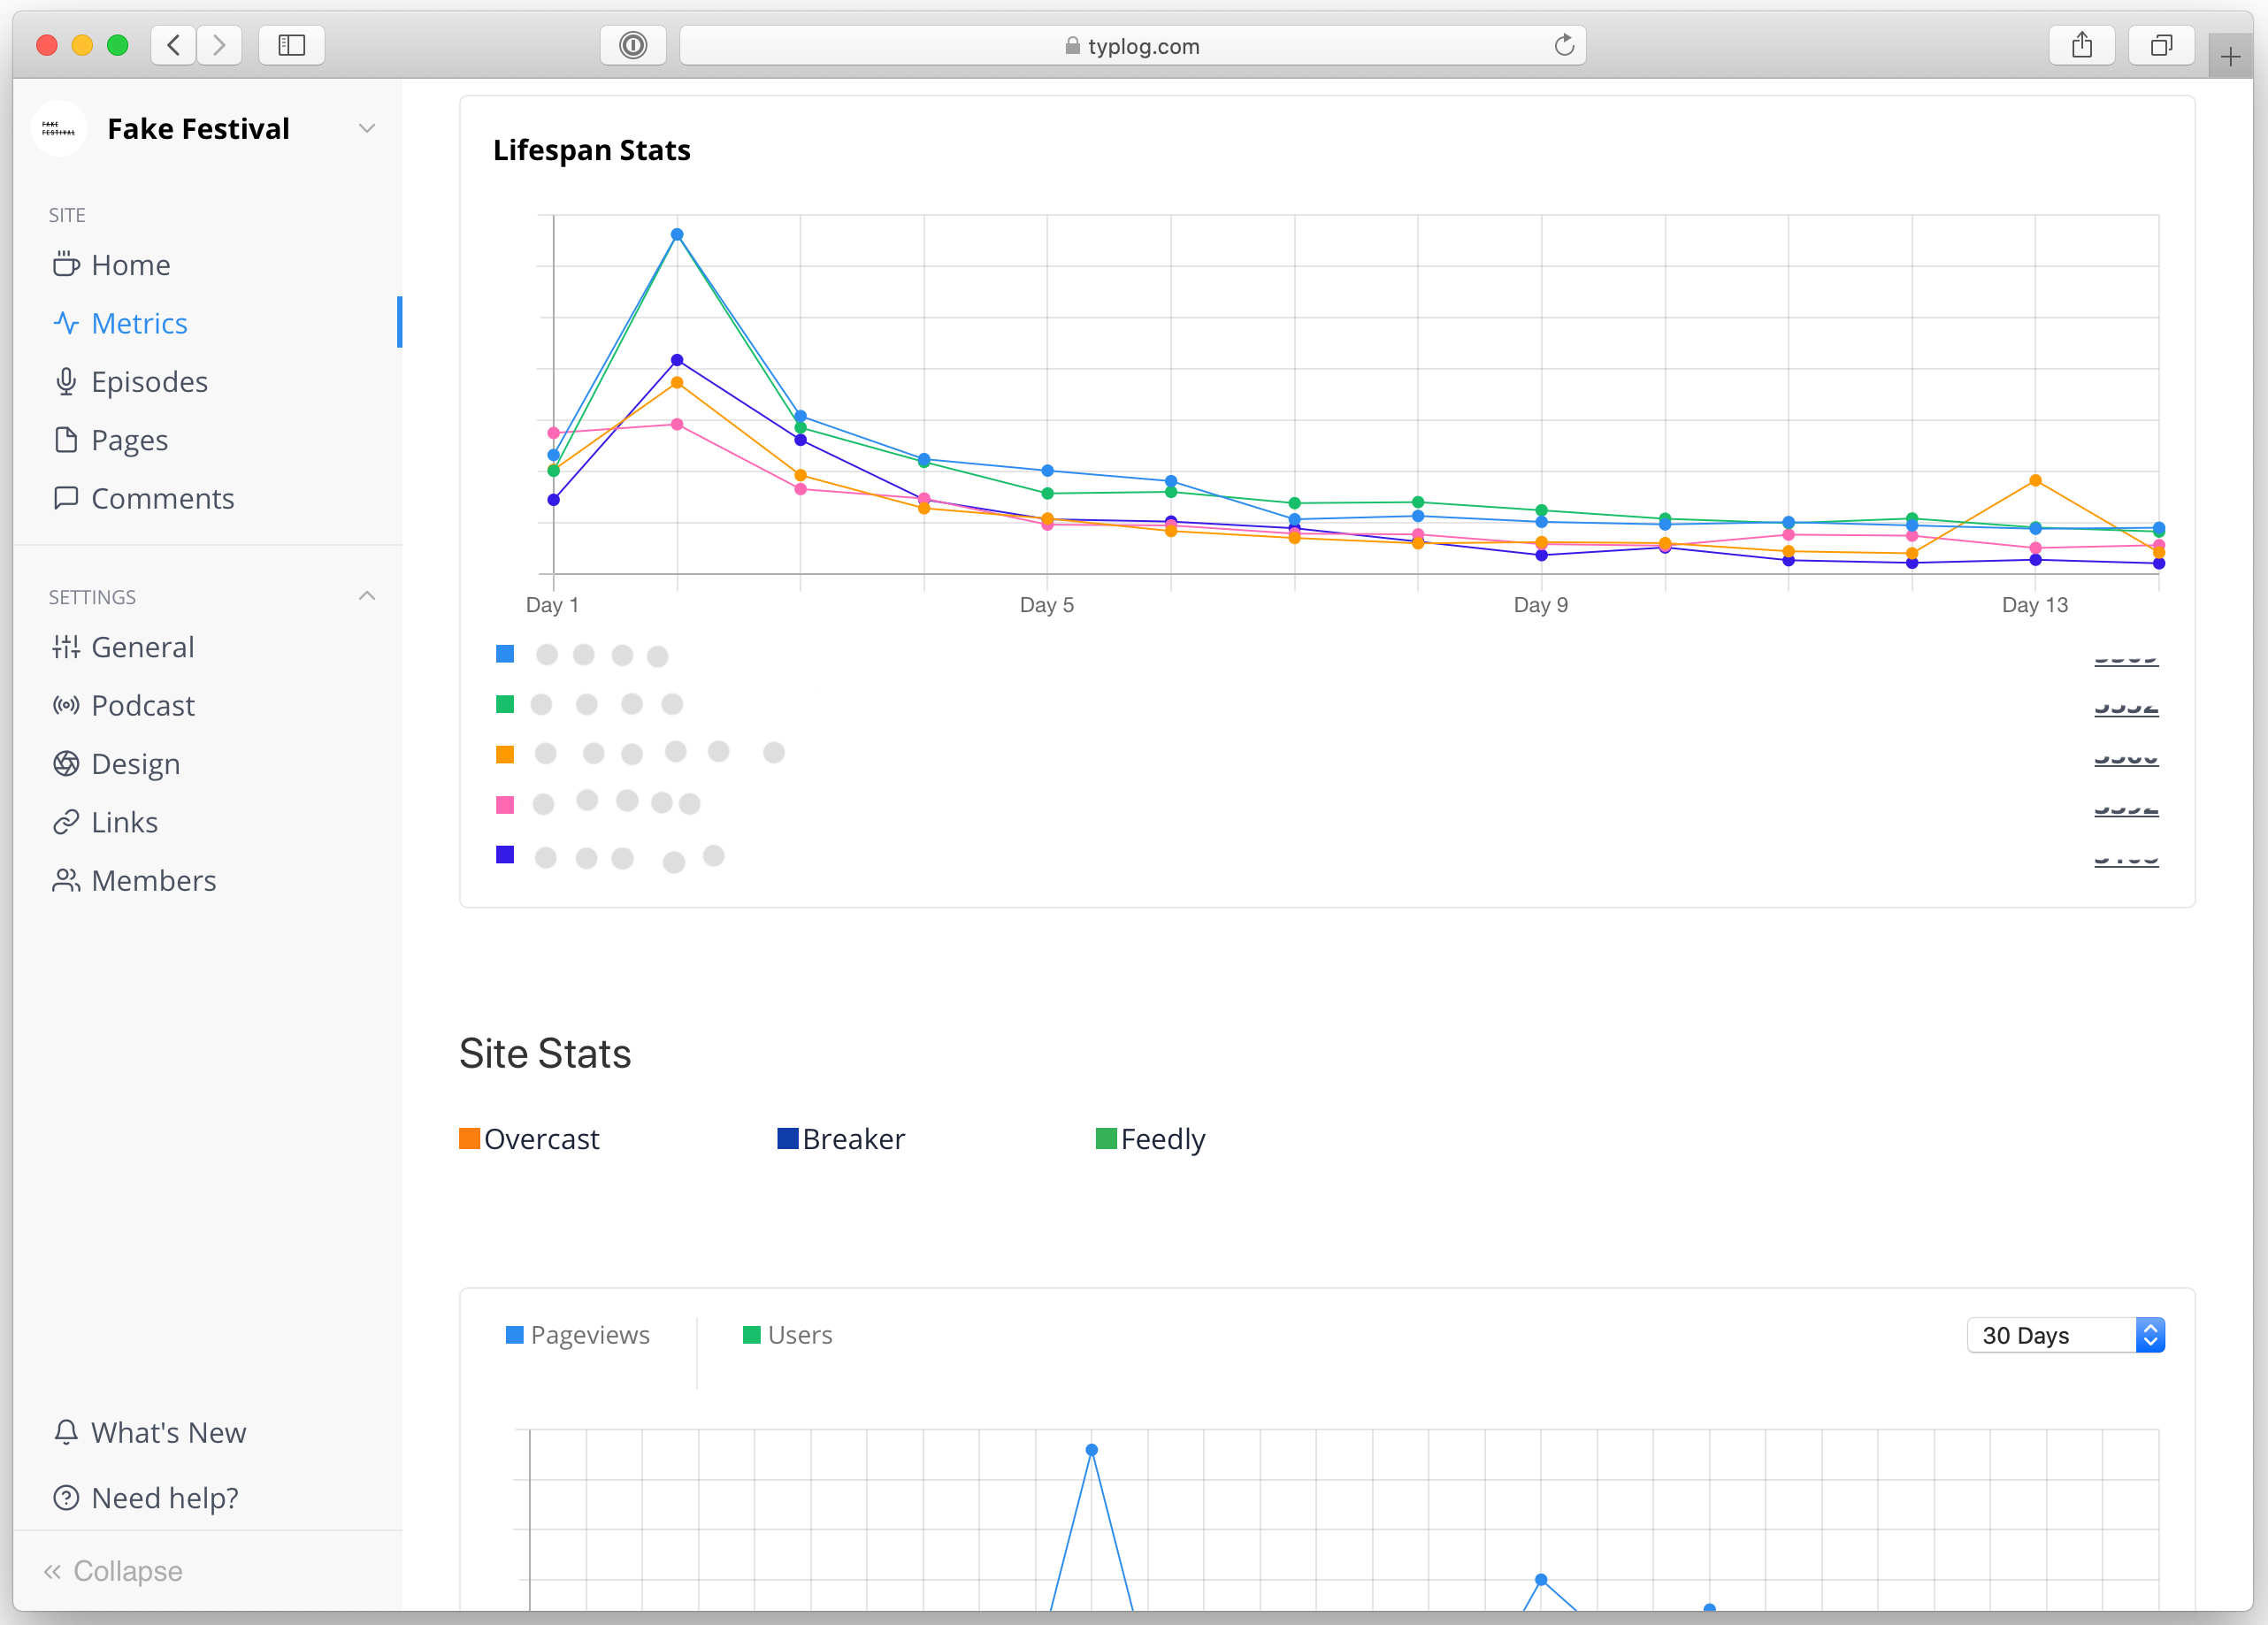2268x1625 pixels.
Task: Go forward in Safari
Action: pyautogui.click(x=219, y=45)
